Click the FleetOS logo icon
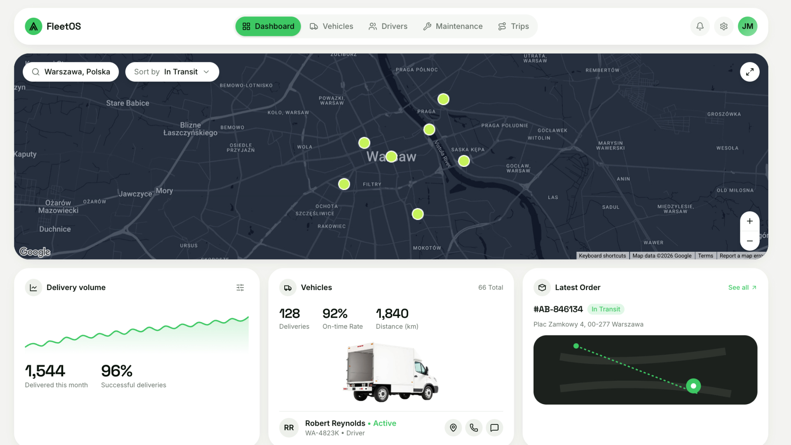The height and width of the screenshot is (445, 791). coord(33,26)
